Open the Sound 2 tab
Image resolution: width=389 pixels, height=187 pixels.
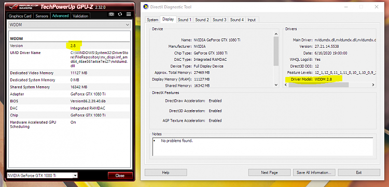202,20
